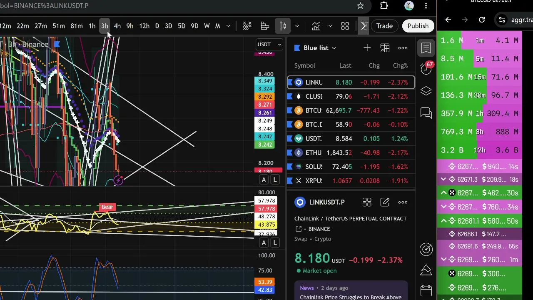
Task: Open the Chrome profile avatar
Action: [x=409, y=6]
